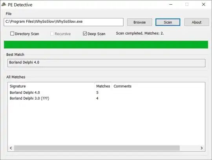Screen dimensions: 212x160
Task: Close the PE Detective window
Action: point(204,4)
